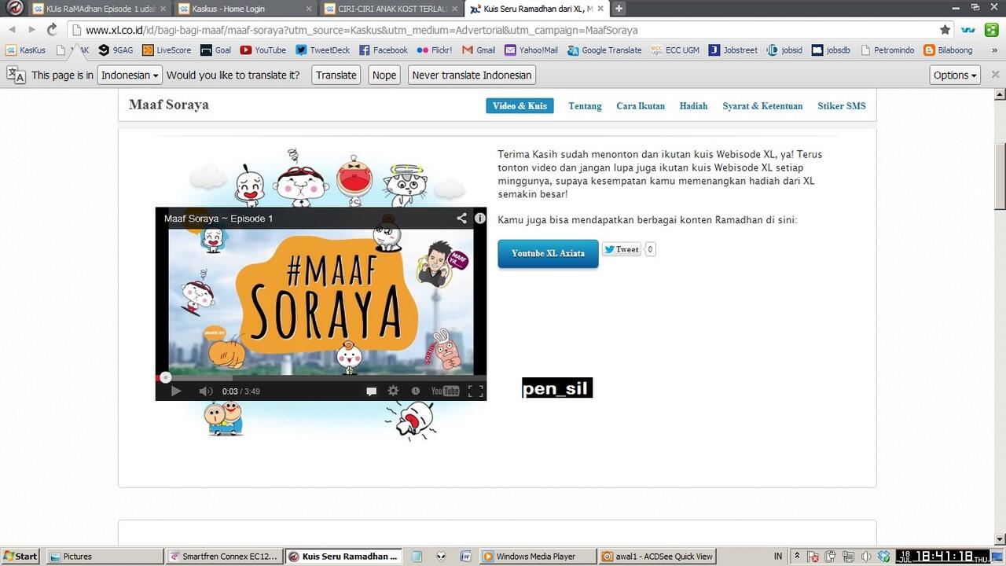Play the Maaf Soraya video
The image size is (1006, 566).
click(x=176, y=391)
